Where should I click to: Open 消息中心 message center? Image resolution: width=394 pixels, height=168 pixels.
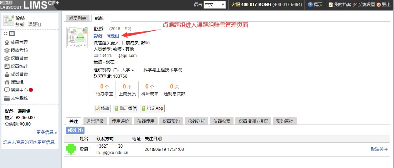[x=19, y=90]
